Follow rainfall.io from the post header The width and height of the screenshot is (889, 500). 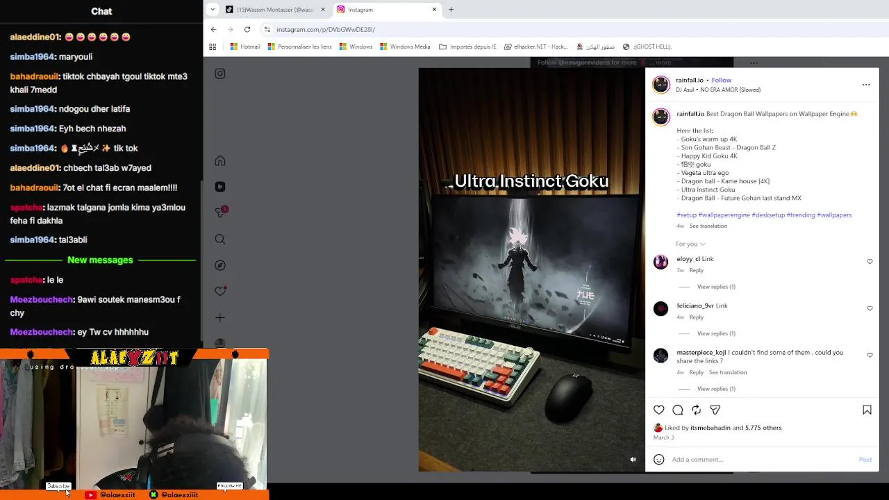(x=722, y=80)
